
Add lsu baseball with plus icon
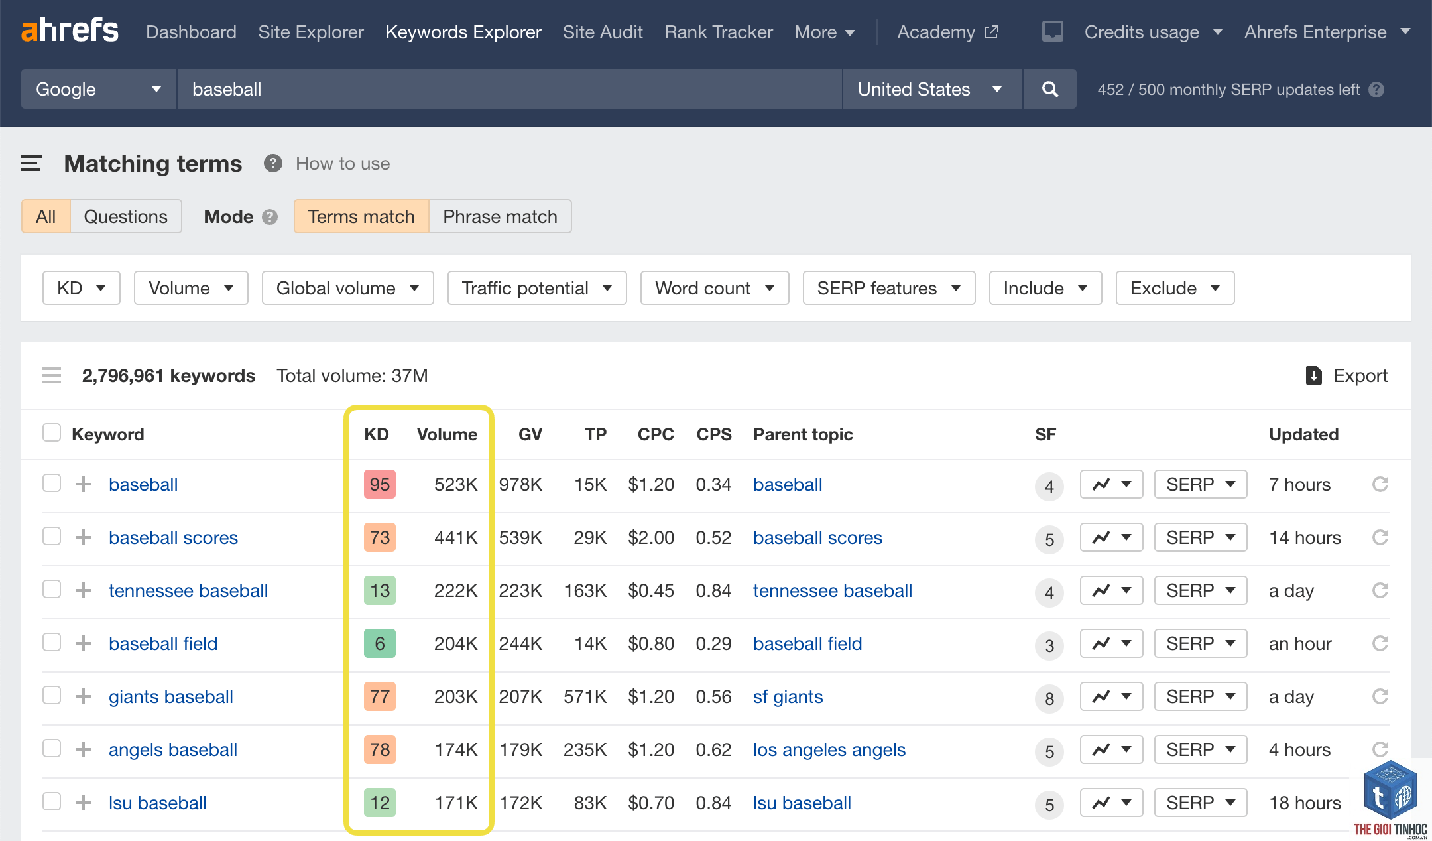pyautogui.click(x=84, y=803)
